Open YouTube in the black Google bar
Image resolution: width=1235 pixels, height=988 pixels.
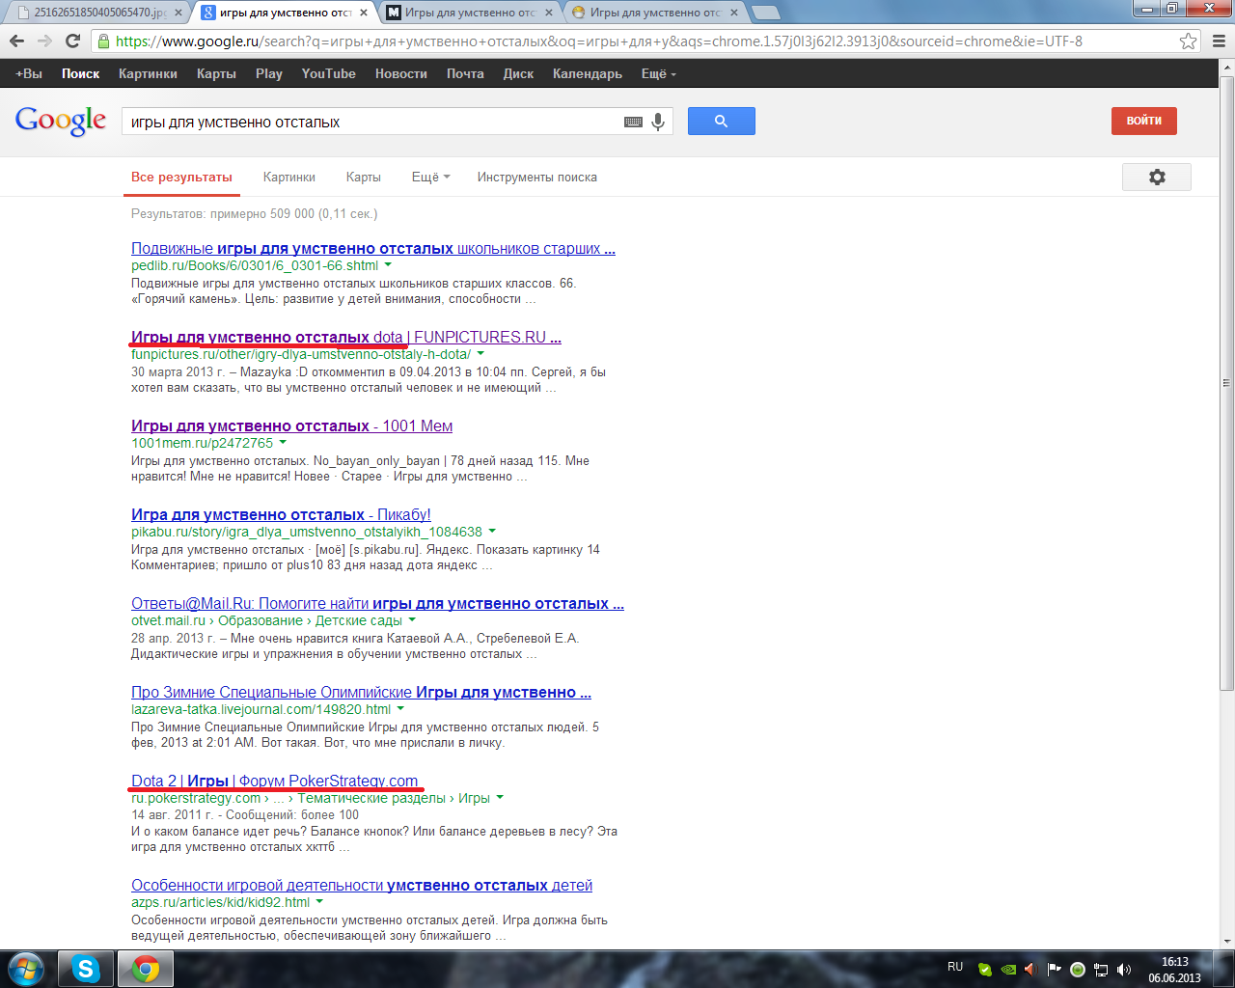click(328, 73)
